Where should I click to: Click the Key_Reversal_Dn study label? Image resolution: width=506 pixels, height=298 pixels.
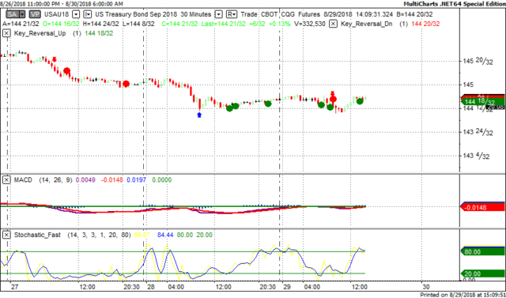coord(367,24)
